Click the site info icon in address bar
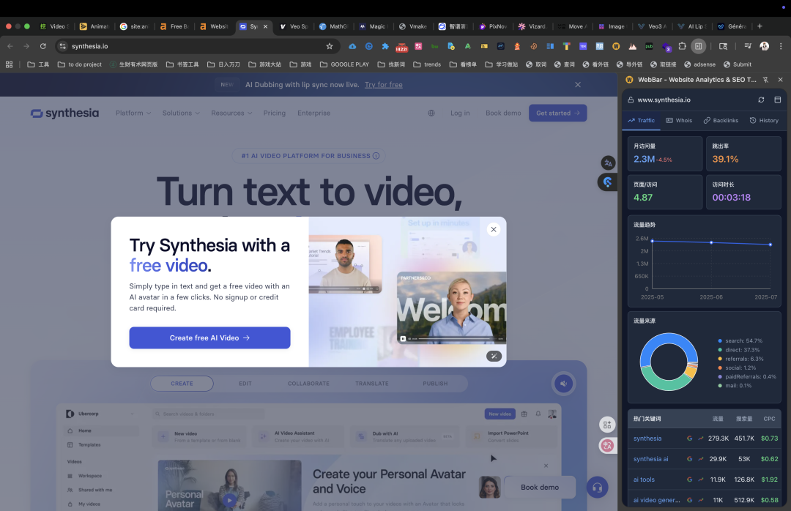 pos(62,46)
